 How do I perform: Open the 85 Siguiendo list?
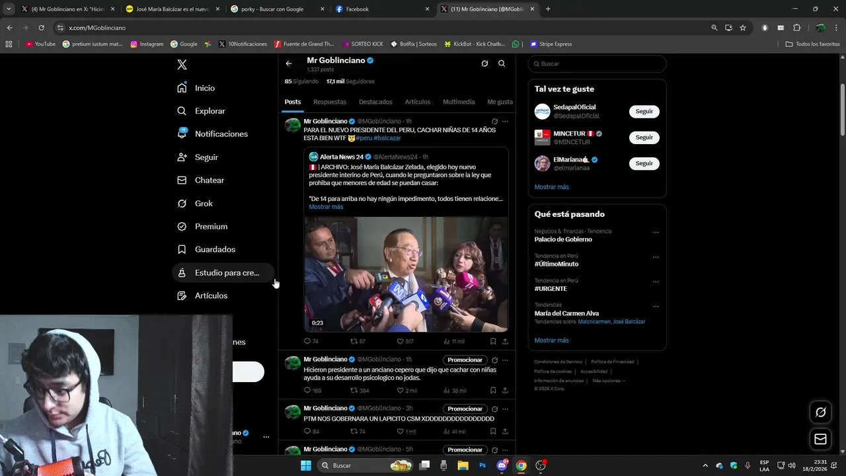coord(301,81)
